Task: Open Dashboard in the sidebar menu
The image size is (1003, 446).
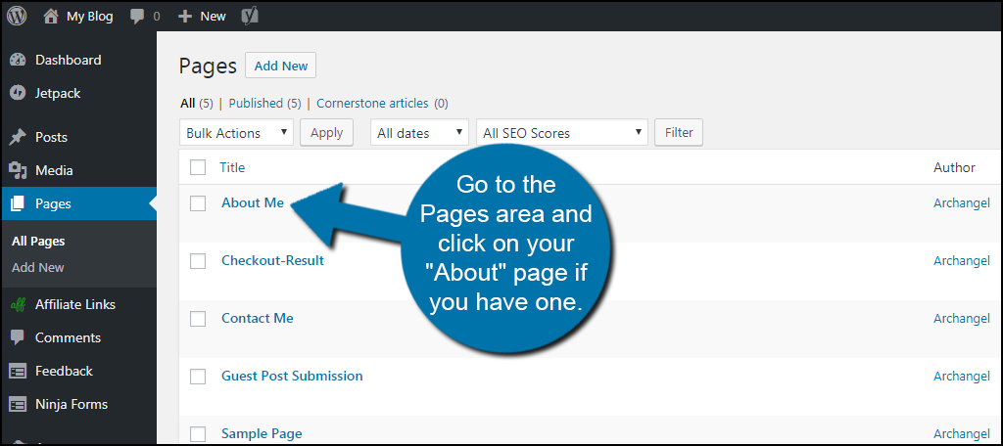Action: pyautogui.click(x=69, y=60)
